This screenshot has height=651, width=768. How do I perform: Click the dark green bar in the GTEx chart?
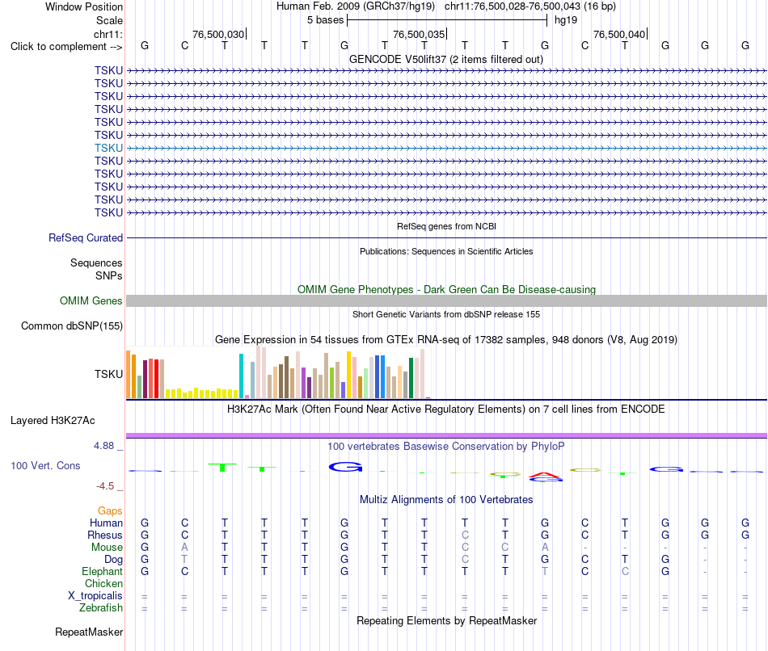pyautogui.click(x=411, y=378)
